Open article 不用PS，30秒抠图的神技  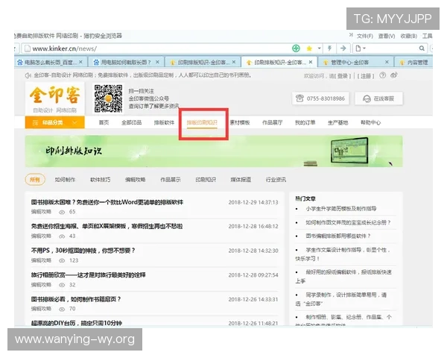(83, 251)
